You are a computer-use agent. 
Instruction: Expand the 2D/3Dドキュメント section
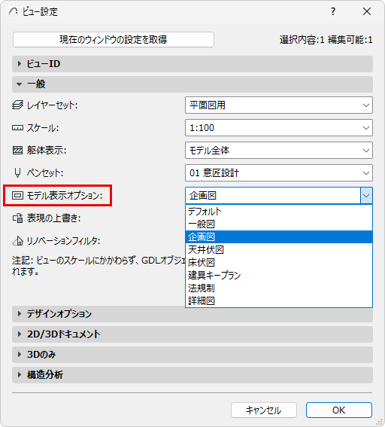point(192,334)
